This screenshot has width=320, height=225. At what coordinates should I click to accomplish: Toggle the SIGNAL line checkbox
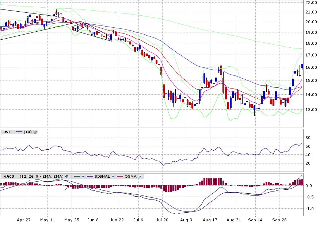click(x=113, y=177)
